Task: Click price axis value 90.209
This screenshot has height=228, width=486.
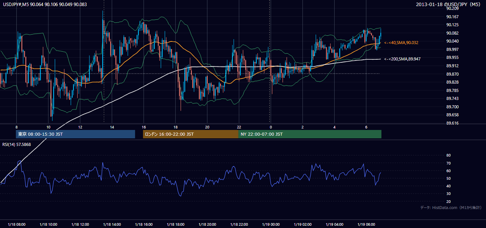Action: (x=453, y=8)
